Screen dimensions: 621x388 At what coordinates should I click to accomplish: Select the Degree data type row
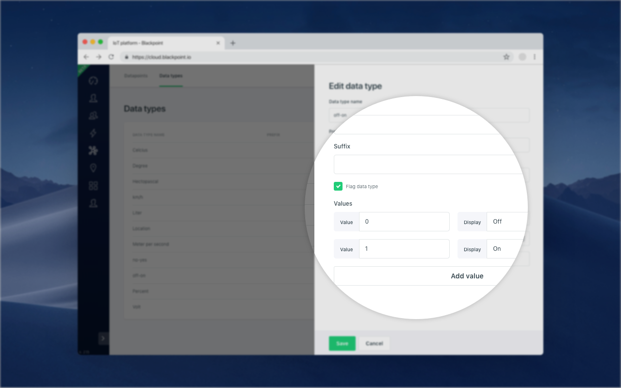point(219,166)
